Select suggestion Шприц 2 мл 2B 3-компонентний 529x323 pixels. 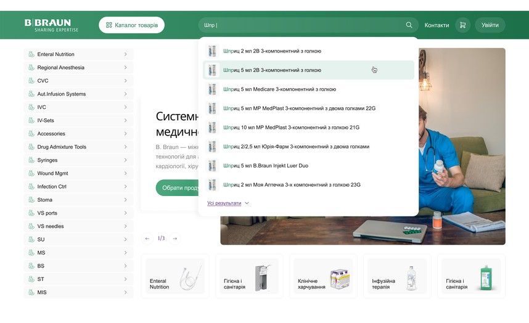click(308, 51)
